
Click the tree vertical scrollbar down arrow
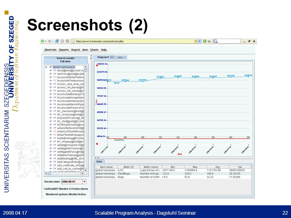85,170
